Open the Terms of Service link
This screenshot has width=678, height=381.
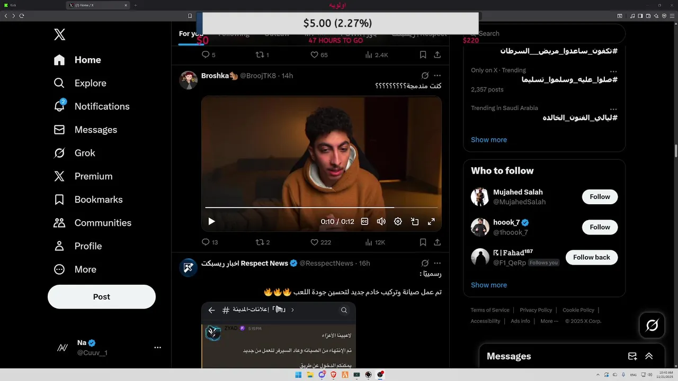(490, 310)
